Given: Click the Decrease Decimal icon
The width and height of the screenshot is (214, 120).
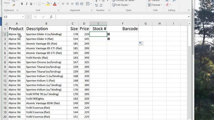Looking at the screenshot, I should (101, 5).
